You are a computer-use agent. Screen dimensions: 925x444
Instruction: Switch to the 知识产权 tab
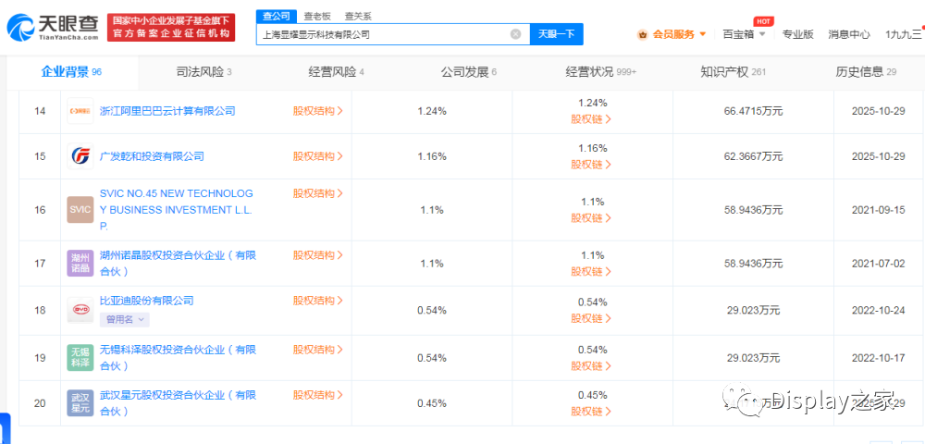[734, 72]
